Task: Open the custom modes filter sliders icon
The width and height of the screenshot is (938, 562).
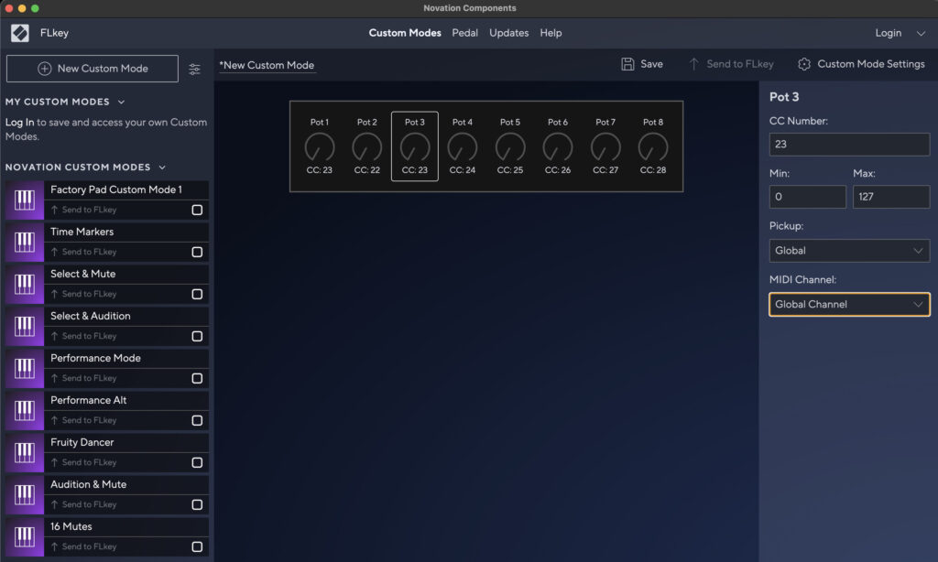Action: tap(194, 70)
